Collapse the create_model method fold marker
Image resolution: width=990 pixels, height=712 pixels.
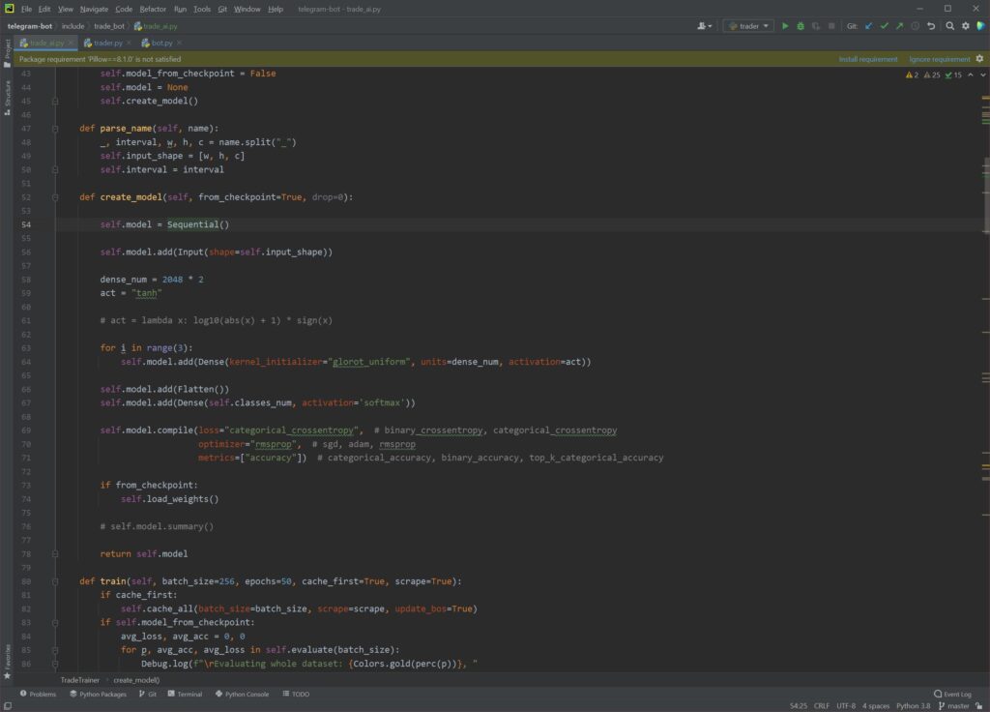point(55,197)
